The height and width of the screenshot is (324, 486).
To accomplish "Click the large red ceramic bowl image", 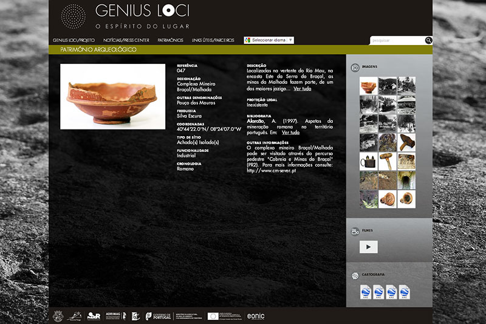I will (112, 97).
